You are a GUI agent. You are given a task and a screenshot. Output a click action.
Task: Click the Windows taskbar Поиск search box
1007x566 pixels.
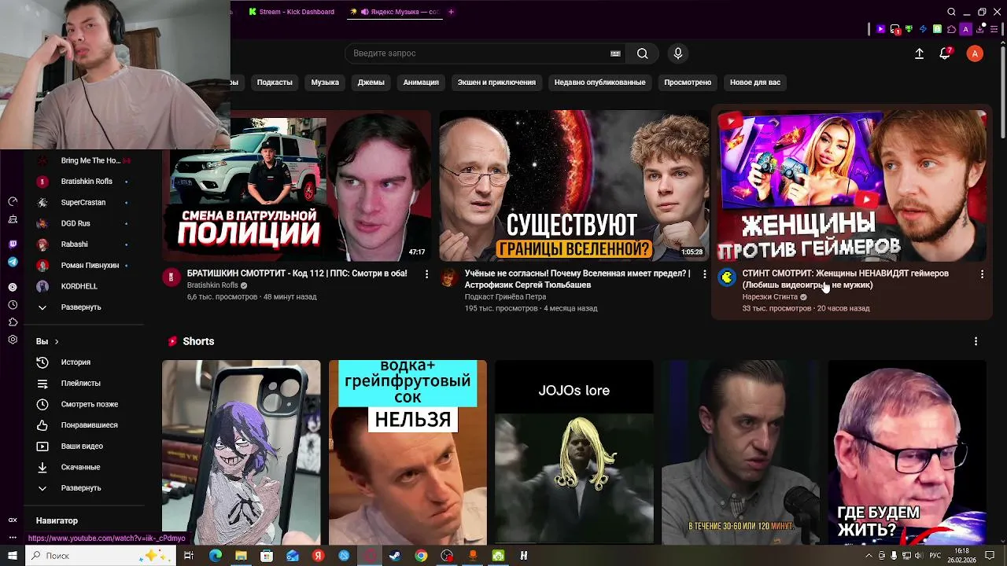pyautogui.click(x=100, y=556)
